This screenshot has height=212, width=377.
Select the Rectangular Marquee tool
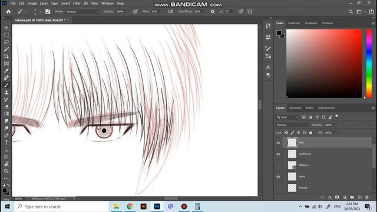(x=6, y=35)
